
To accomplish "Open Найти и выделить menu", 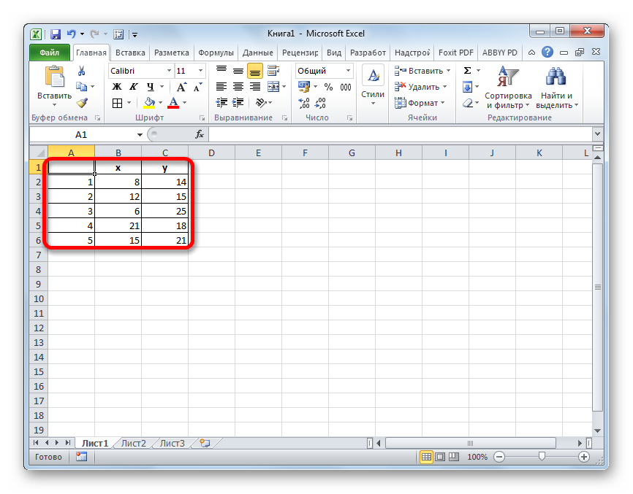I will (557, 88).
